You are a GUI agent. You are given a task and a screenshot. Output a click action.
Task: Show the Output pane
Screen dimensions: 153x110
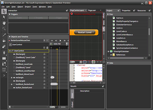[x=72, y=105]
